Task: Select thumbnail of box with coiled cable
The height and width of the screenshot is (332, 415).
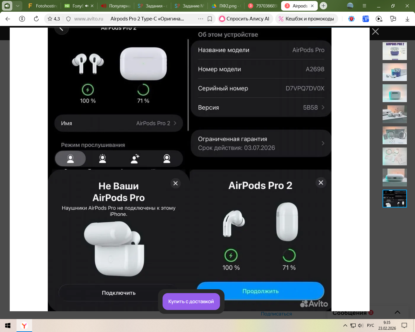Action: click(x=395, y=135)
